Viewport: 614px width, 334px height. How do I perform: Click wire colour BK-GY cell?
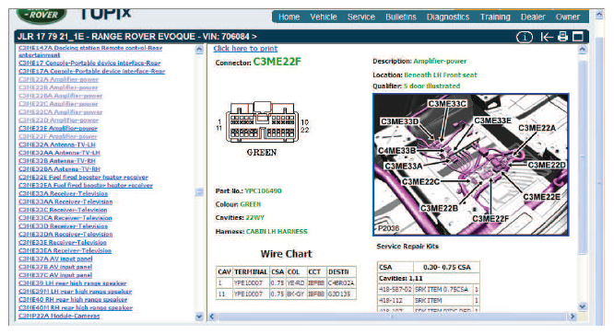coord(296,294)
